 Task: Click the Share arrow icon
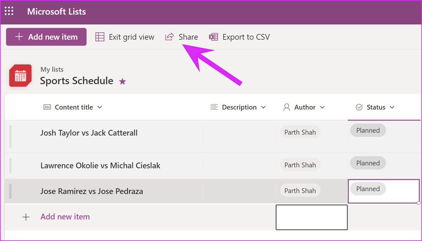[169, 37]
